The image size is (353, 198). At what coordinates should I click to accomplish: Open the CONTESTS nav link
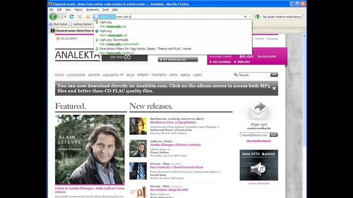159,75
